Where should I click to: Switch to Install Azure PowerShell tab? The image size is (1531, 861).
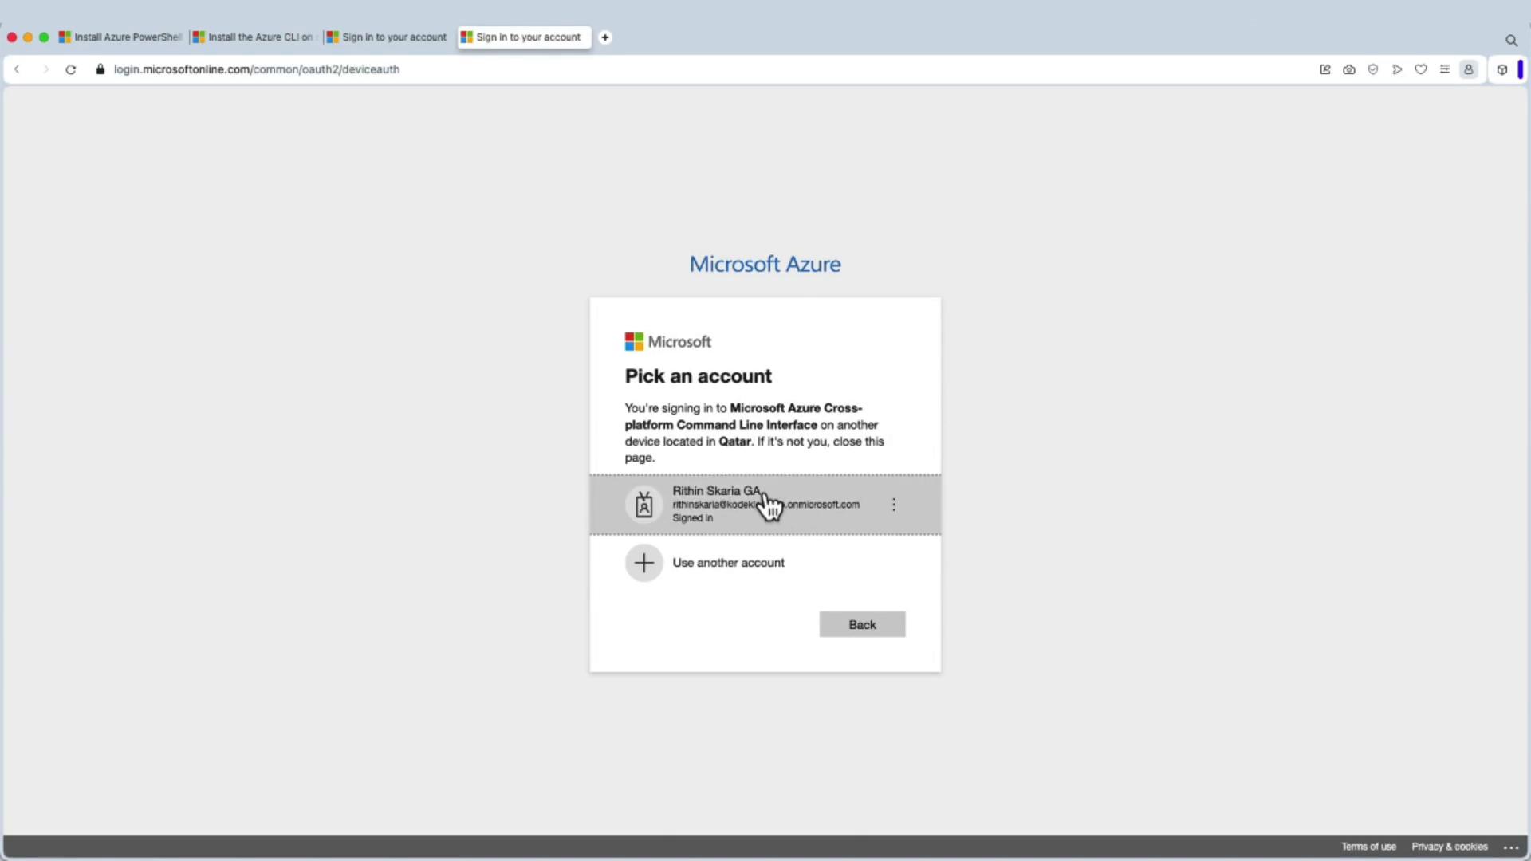coord(121,37)
